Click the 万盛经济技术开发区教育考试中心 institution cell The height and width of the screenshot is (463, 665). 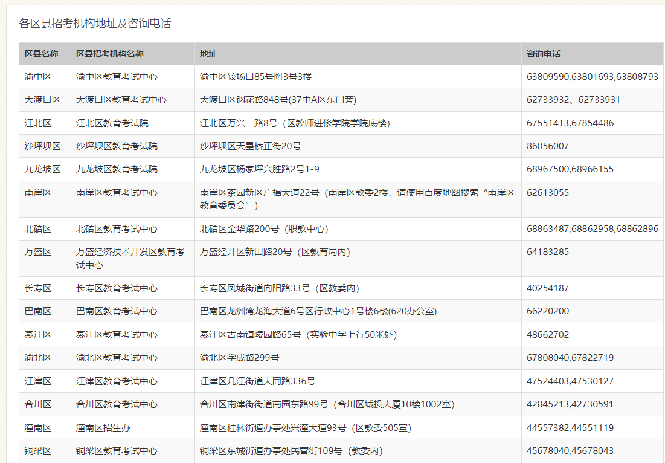click(130, 258)
